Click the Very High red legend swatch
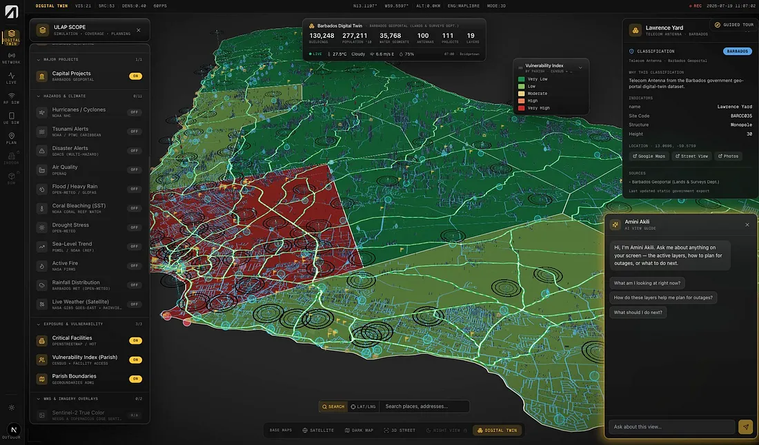 522,108
